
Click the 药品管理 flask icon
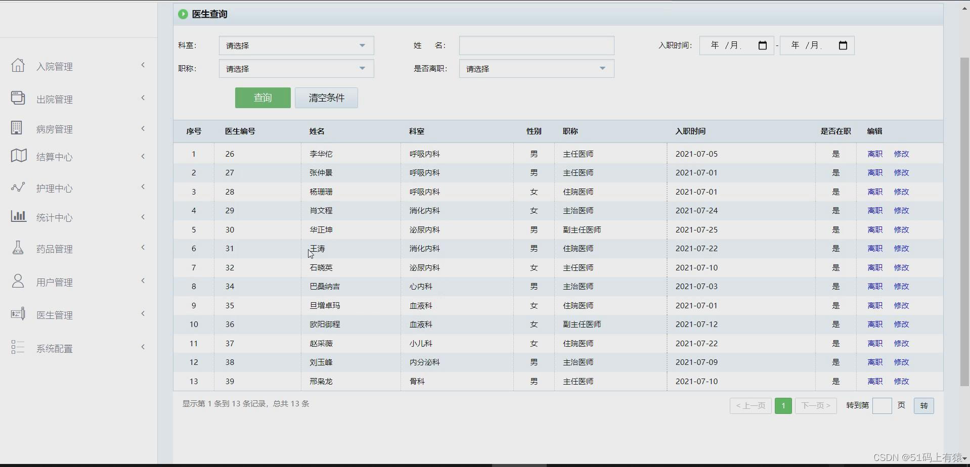click(18, 247)
